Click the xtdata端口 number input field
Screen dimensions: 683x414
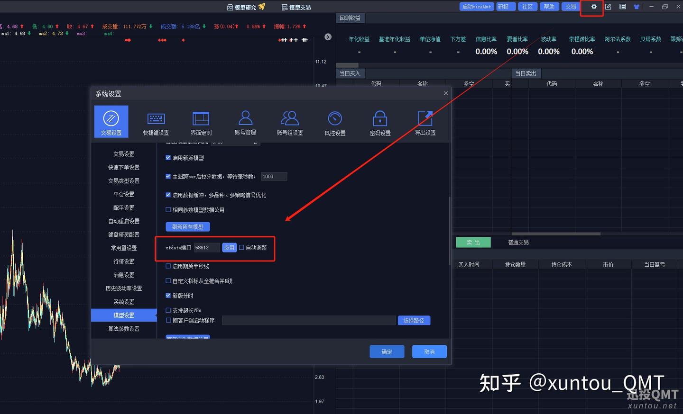[x=206, y=247]
